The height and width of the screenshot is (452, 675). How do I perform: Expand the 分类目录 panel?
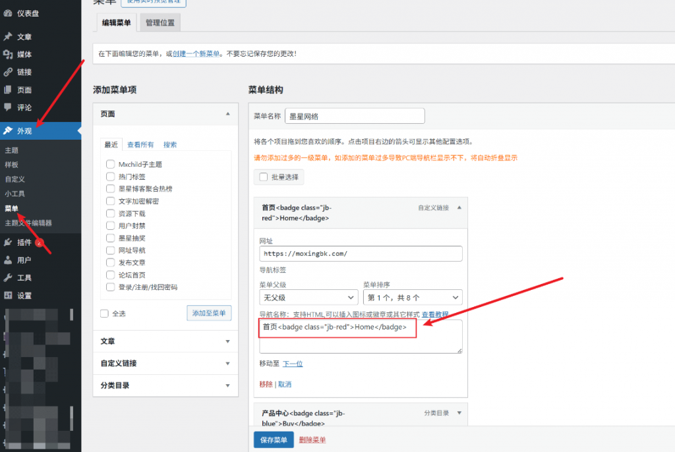click(x=165, y=385)
